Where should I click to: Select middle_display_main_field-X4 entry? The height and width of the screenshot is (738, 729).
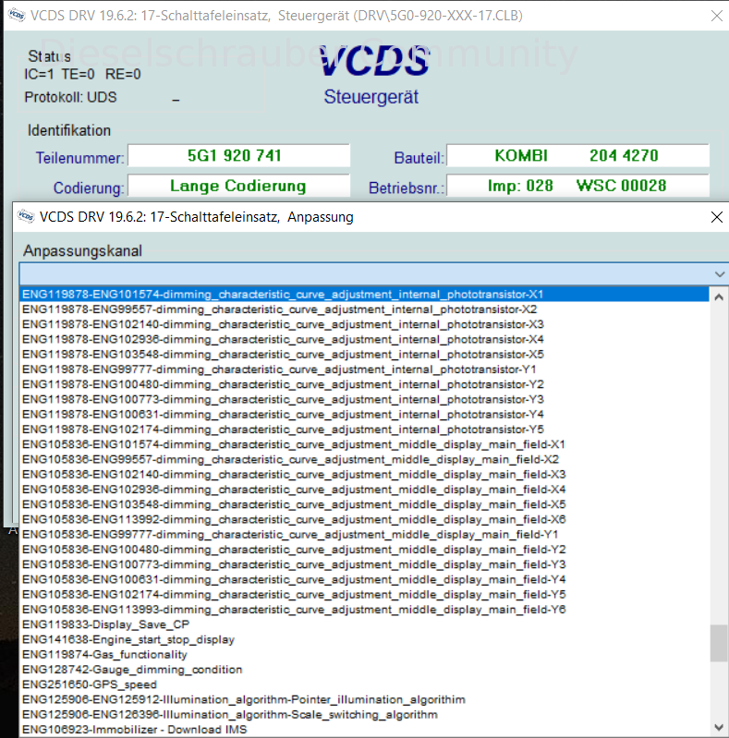(x=364, y=490)
